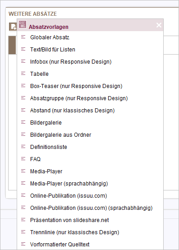The image size is (179, 250).
Task: Click the paragraph icon next to Tabelle
Action: (x=23, y=74)
